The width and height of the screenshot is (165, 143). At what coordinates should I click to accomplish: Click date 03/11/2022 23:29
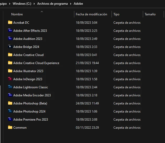click(x=87, y=128)
